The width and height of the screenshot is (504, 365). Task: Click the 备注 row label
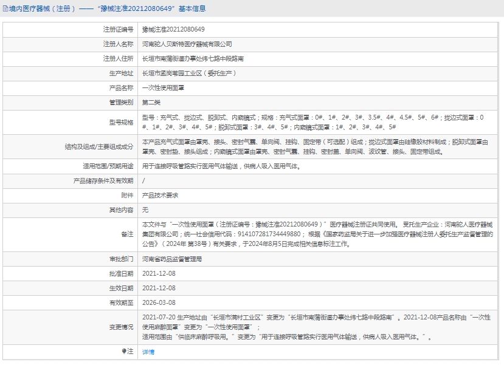click(126, 234)
